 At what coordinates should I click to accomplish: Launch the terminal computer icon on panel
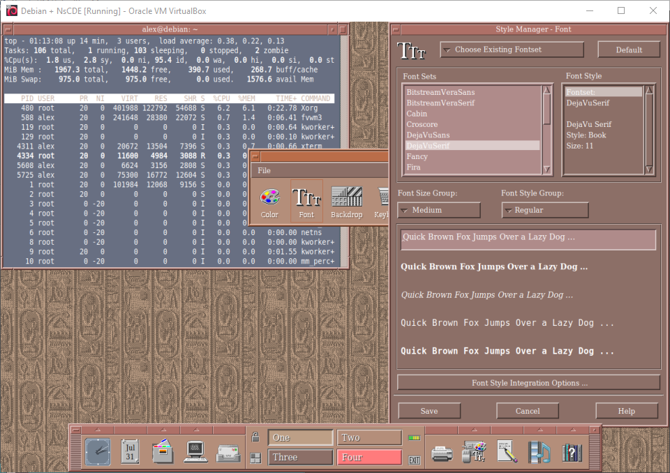(195, 452)
